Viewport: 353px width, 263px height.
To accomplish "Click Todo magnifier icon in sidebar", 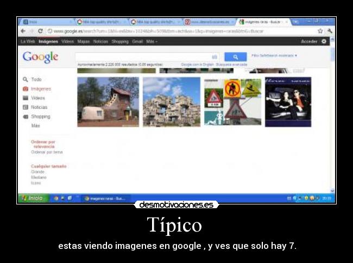I will pos(26,79).
